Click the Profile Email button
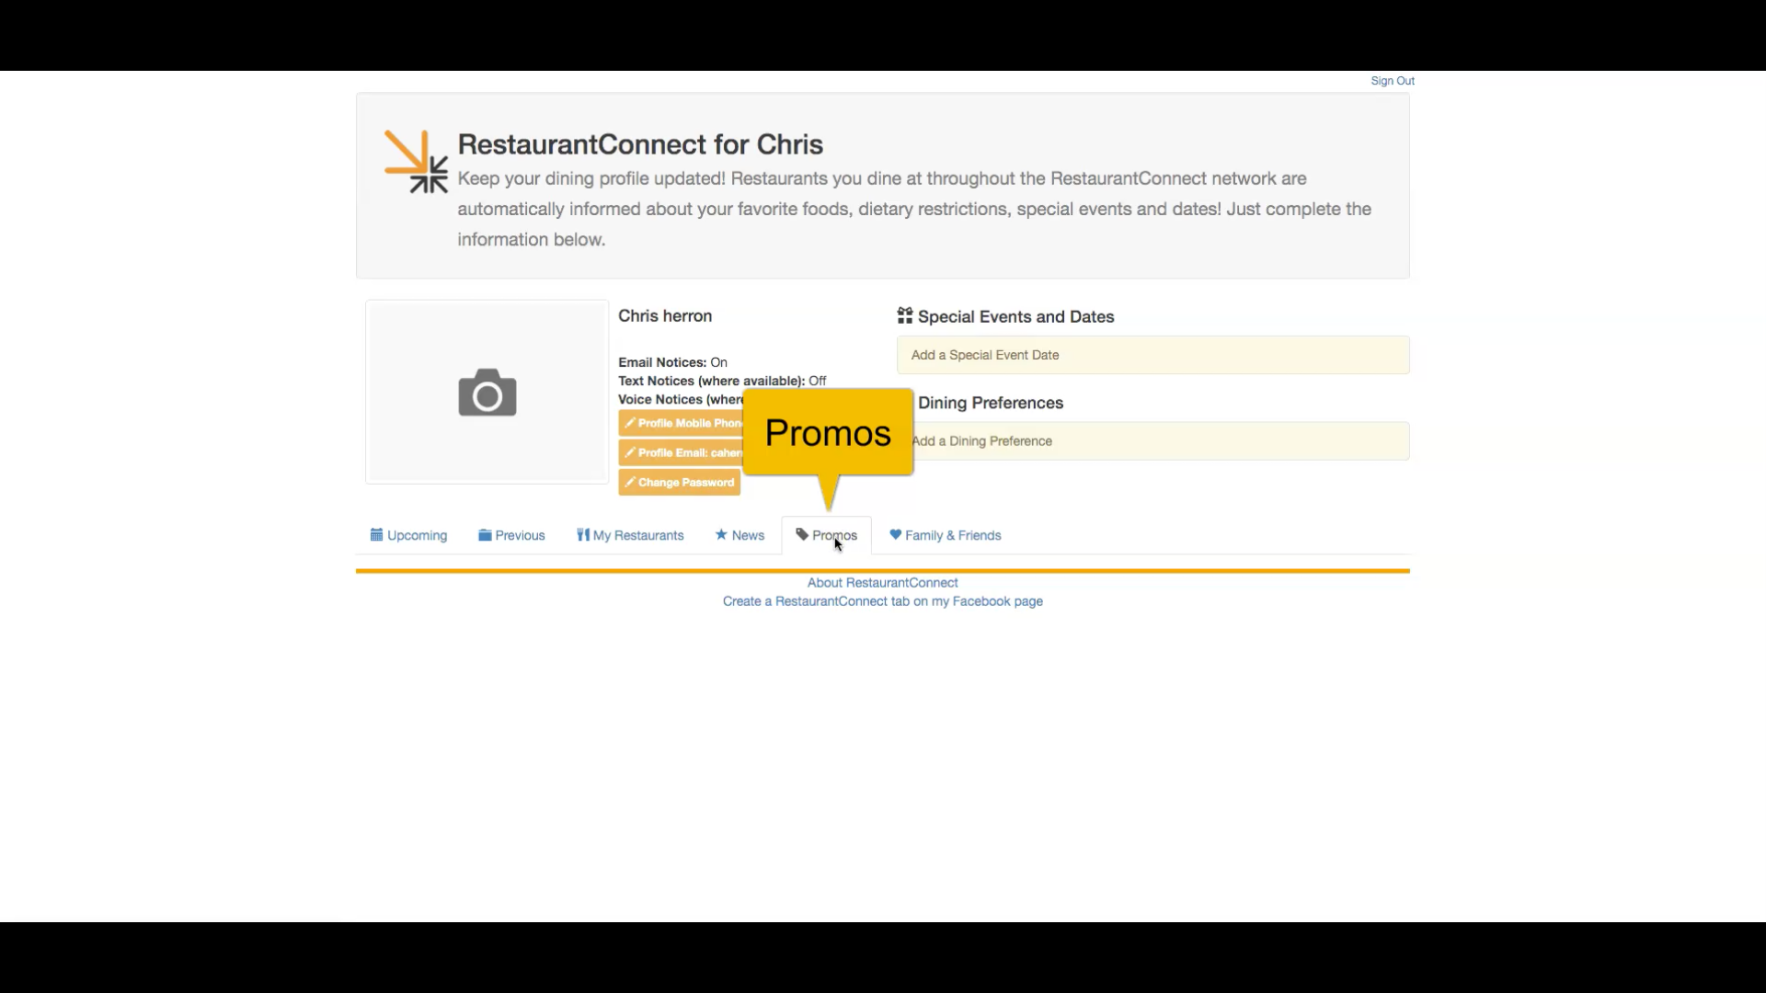This screenshot has height=993, width=1766. pyautogui.click(x=681, y=452)
